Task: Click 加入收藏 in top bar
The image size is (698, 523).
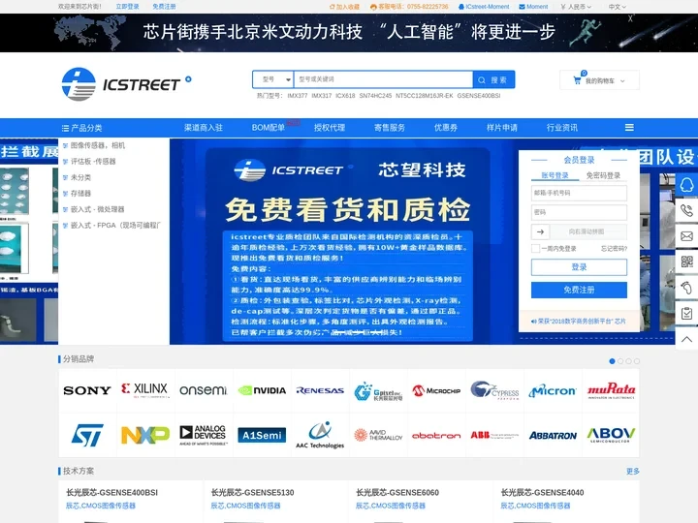Action: [344, 7]
